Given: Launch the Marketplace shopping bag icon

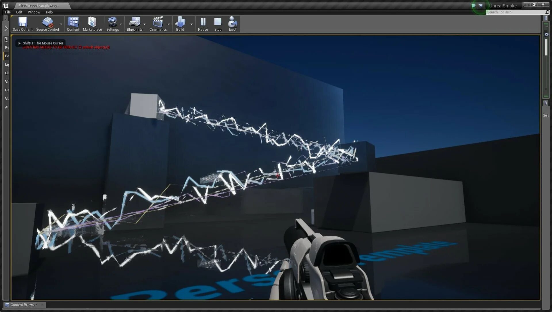Looking at the screenshot, I should click(x=92, y=22).
